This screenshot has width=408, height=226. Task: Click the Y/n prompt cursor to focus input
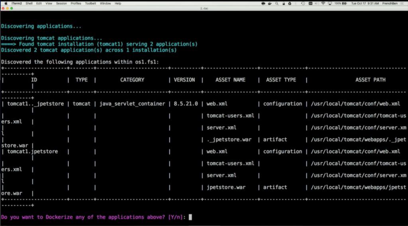coord(190,217)
